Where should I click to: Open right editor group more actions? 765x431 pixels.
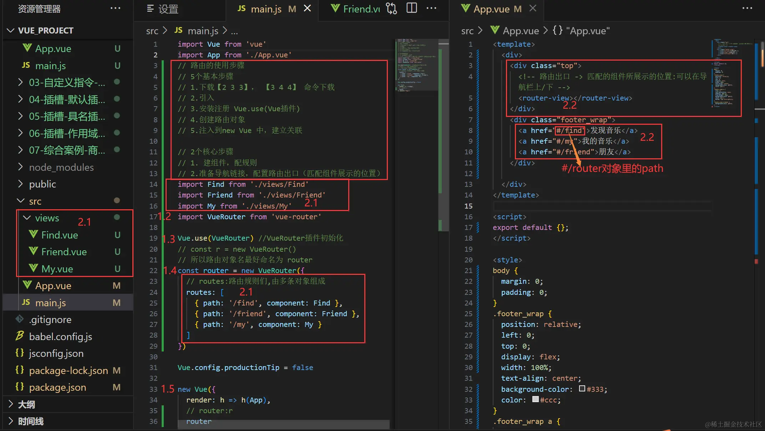[747, 8]
